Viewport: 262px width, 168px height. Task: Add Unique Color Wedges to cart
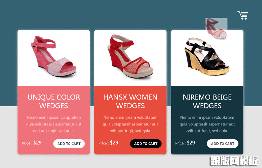pos(69,144)
